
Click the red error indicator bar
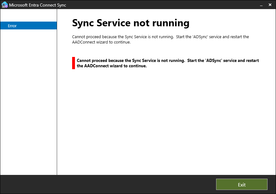coord(73,63)
